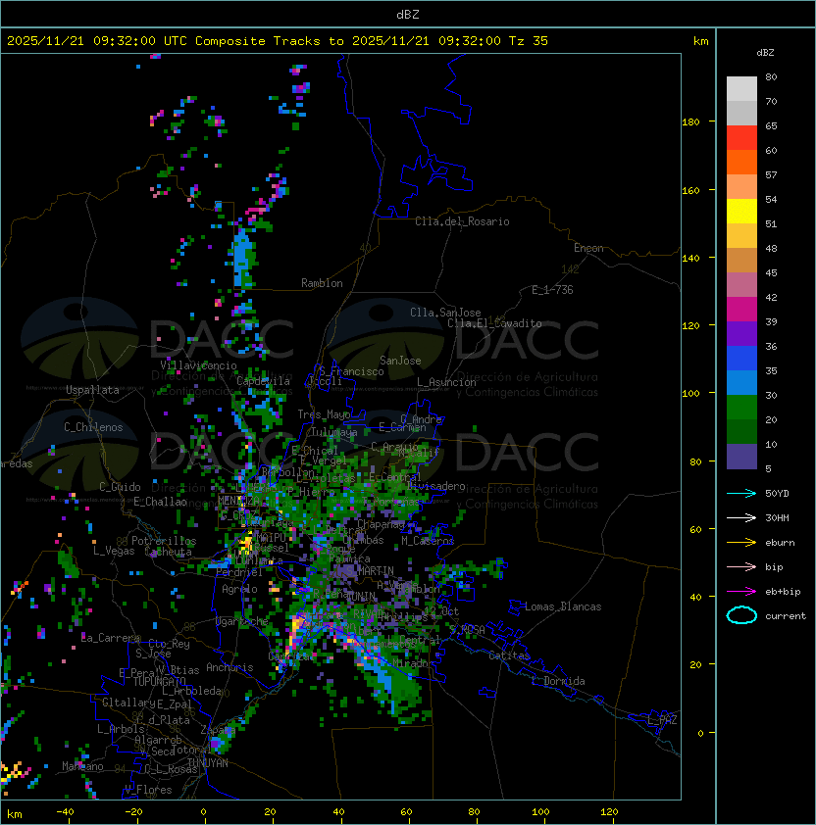Click the 'TUPUNGATO' map label
This screenshot has width=816, height=825.
tap(159, 681)
